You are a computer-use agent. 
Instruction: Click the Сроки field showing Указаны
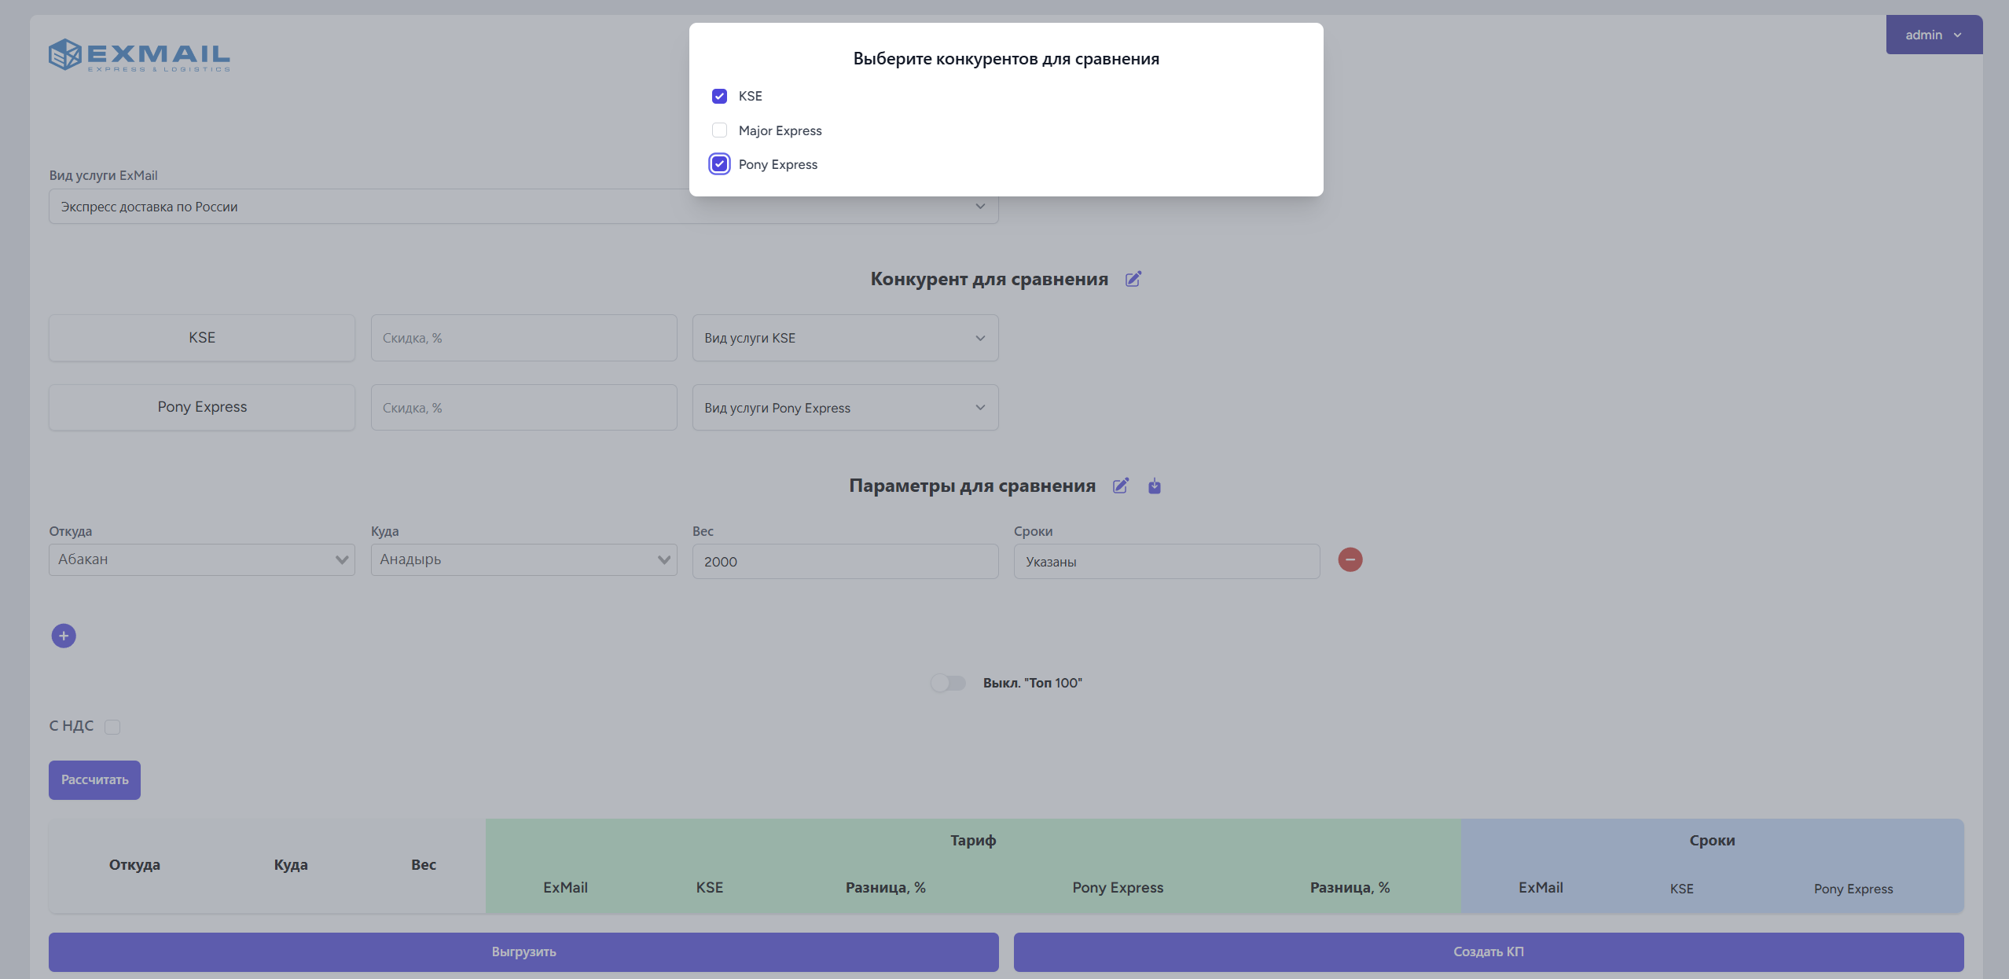tap(1166, 562)
